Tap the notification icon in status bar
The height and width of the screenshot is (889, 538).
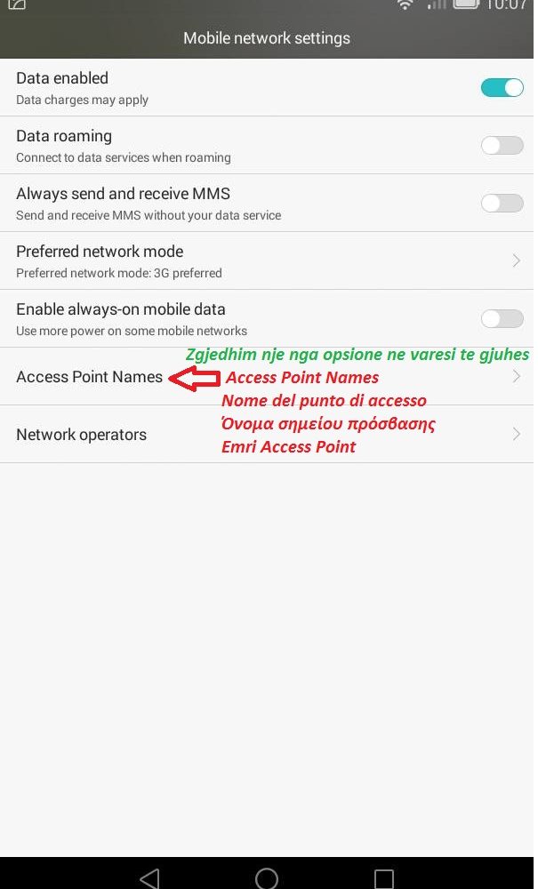pos(18,4)
